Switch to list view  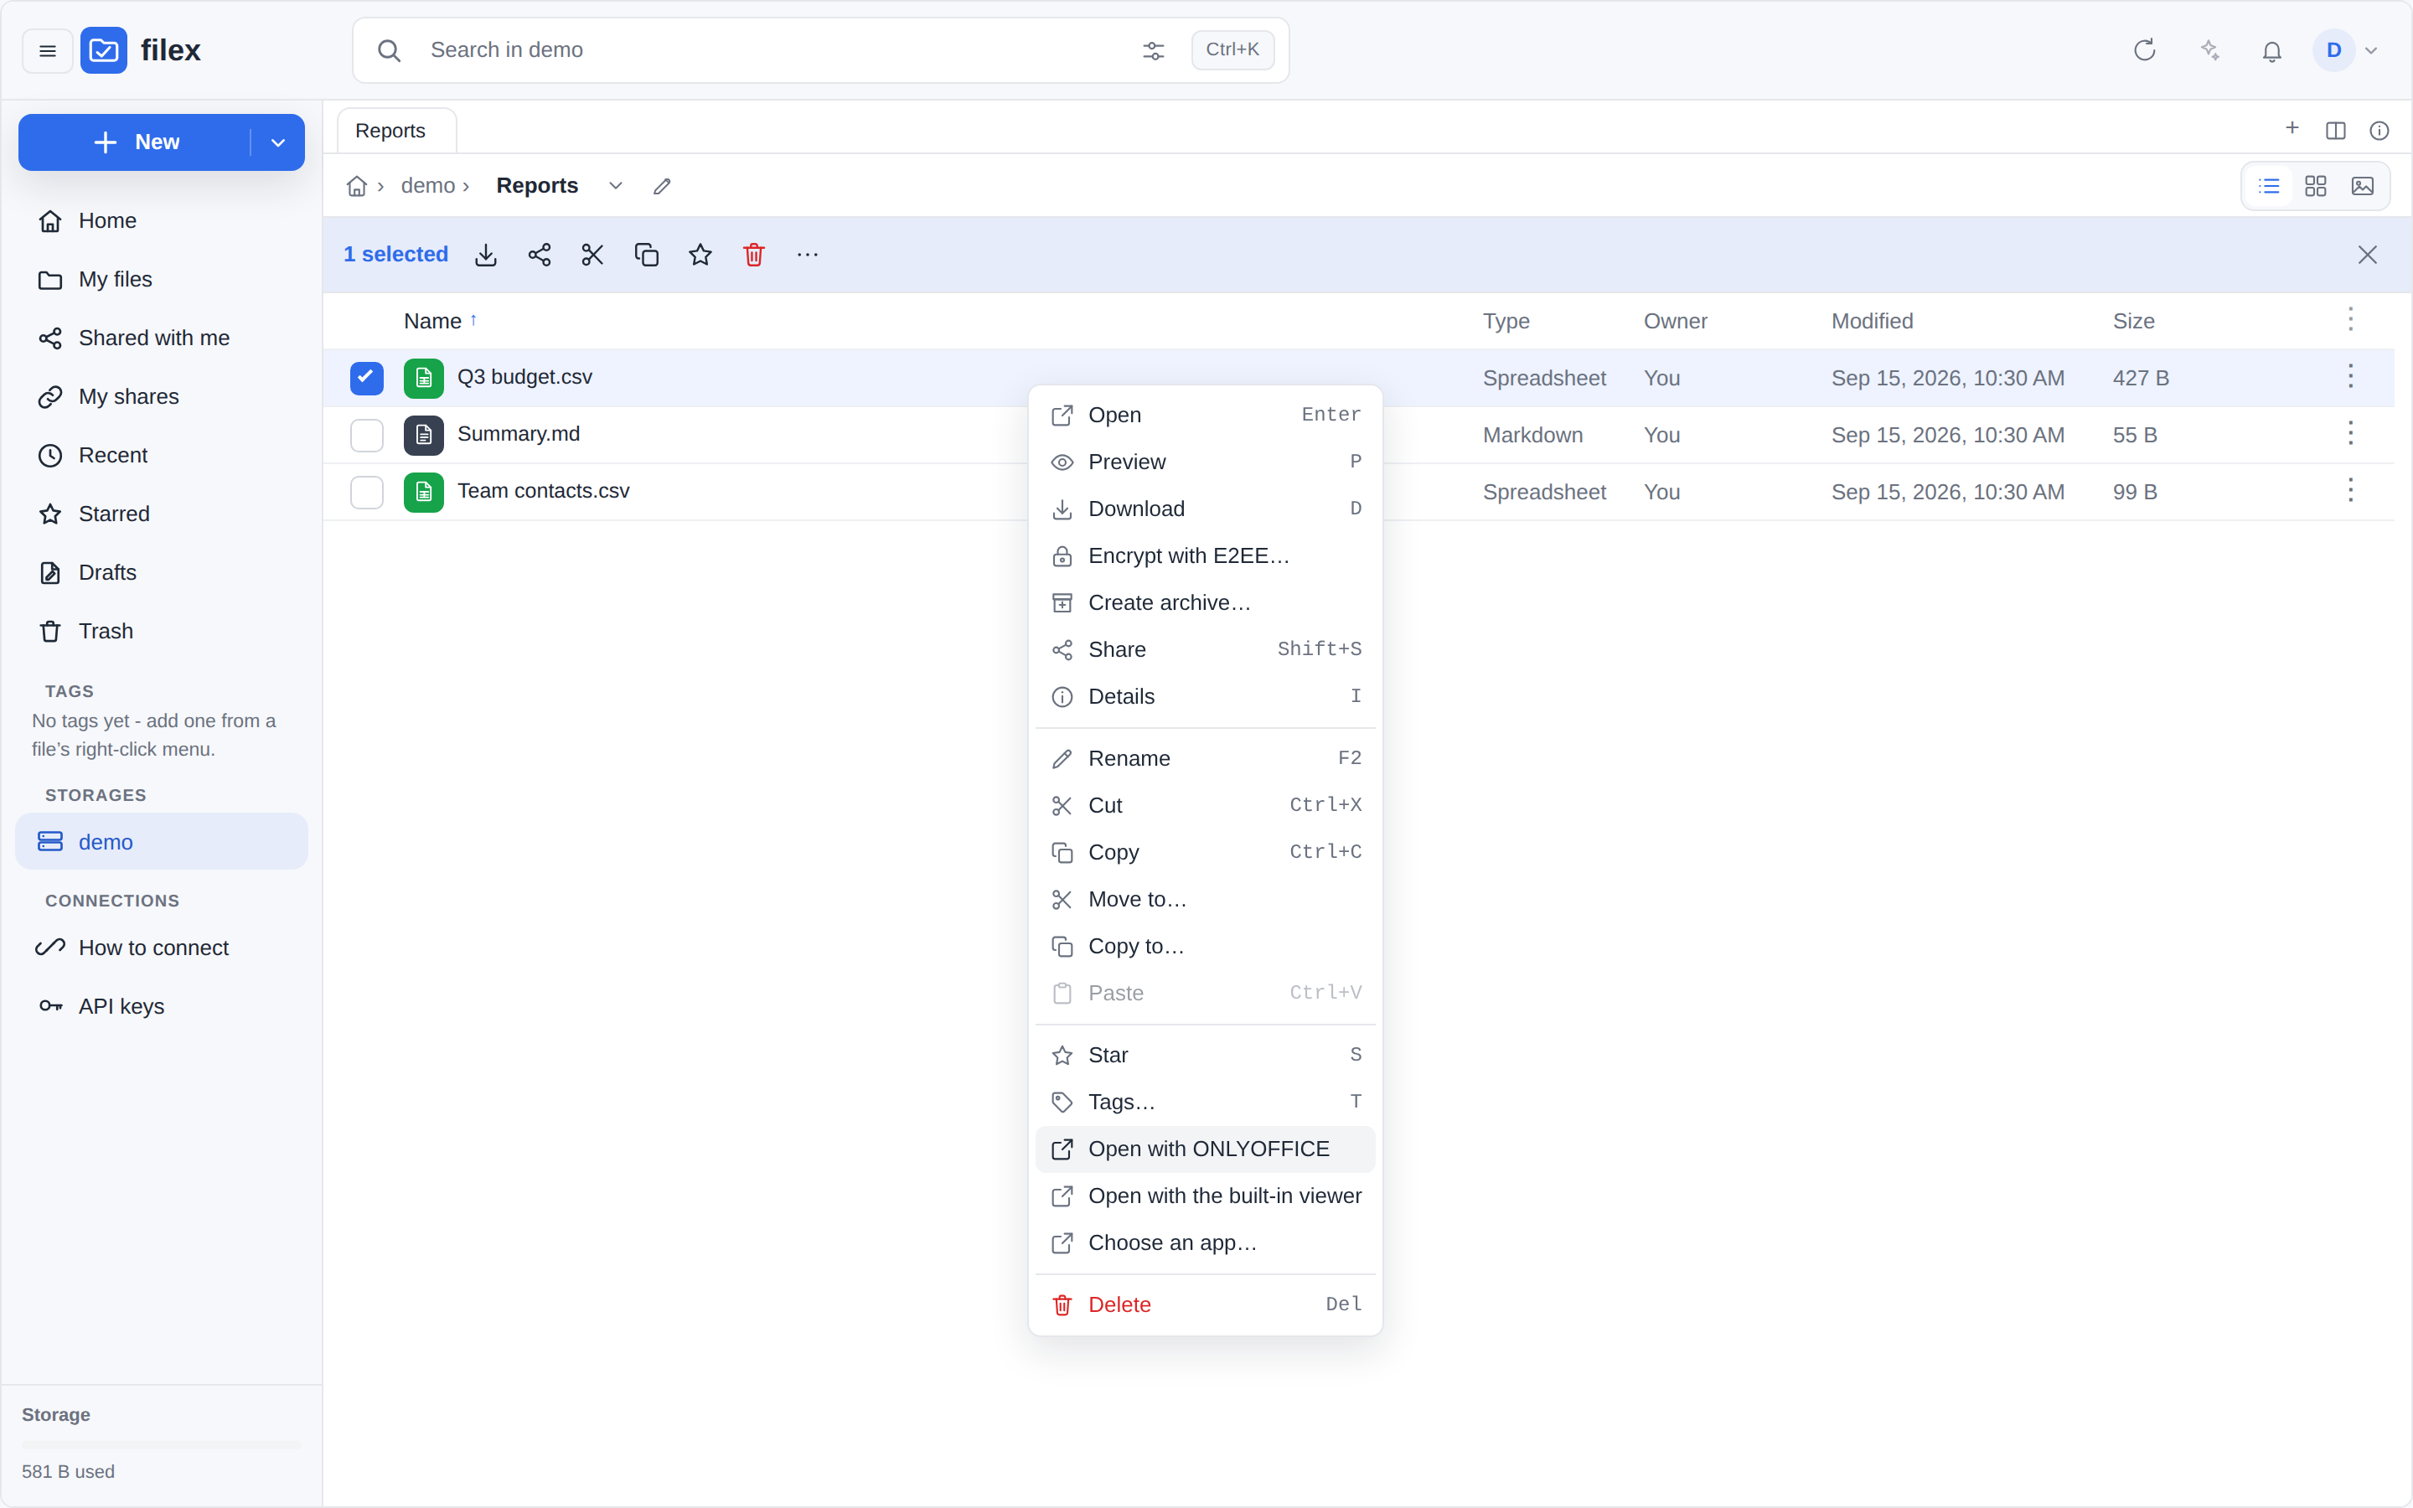2270,187
